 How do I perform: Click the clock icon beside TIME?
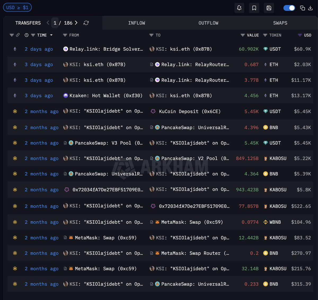26,35
